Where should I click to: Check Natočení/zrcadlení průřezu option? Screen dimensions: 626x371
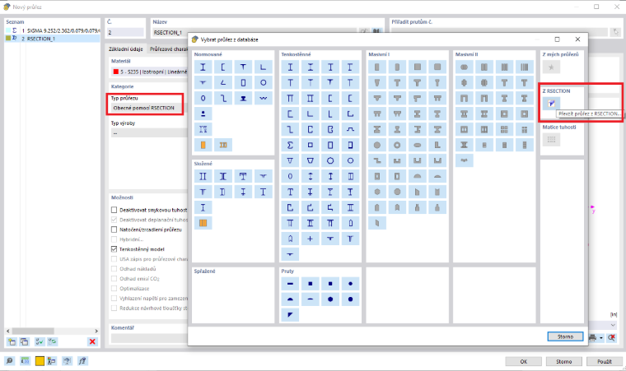pyautogui.click(x=114, y=230)
